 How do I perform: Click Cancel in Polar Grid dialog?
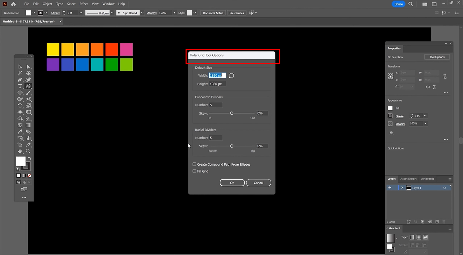point(259,183)
